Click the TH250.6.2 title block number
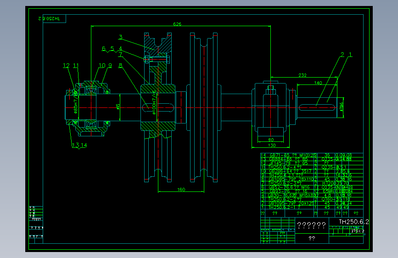Image resolution: width=398 pixels, height=258 pixels. click(354, 222)
